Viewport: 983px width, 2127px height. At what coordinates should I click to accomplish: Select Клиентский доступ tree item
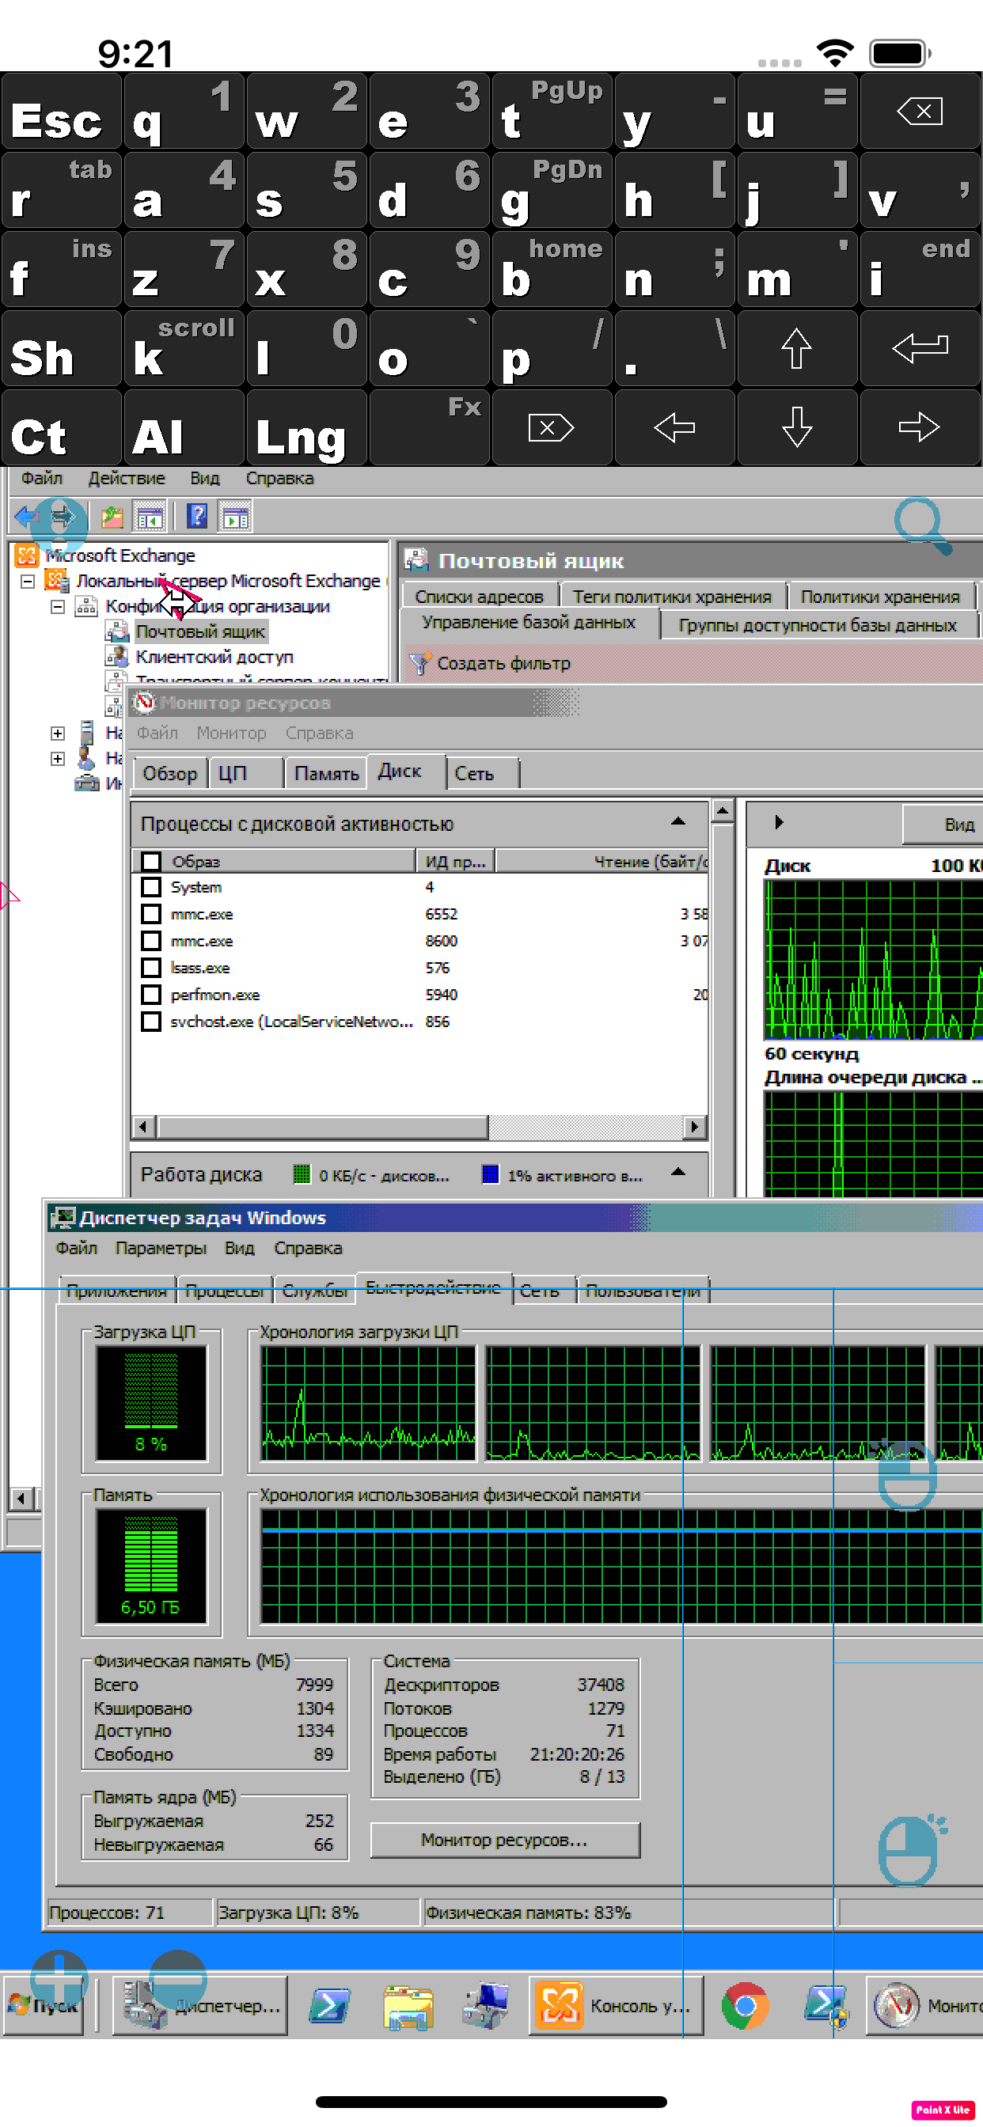pos(214,658)
